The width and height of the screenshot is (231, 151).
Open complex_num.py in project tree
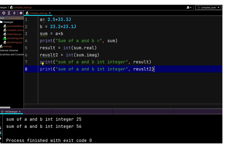(14, 30)
